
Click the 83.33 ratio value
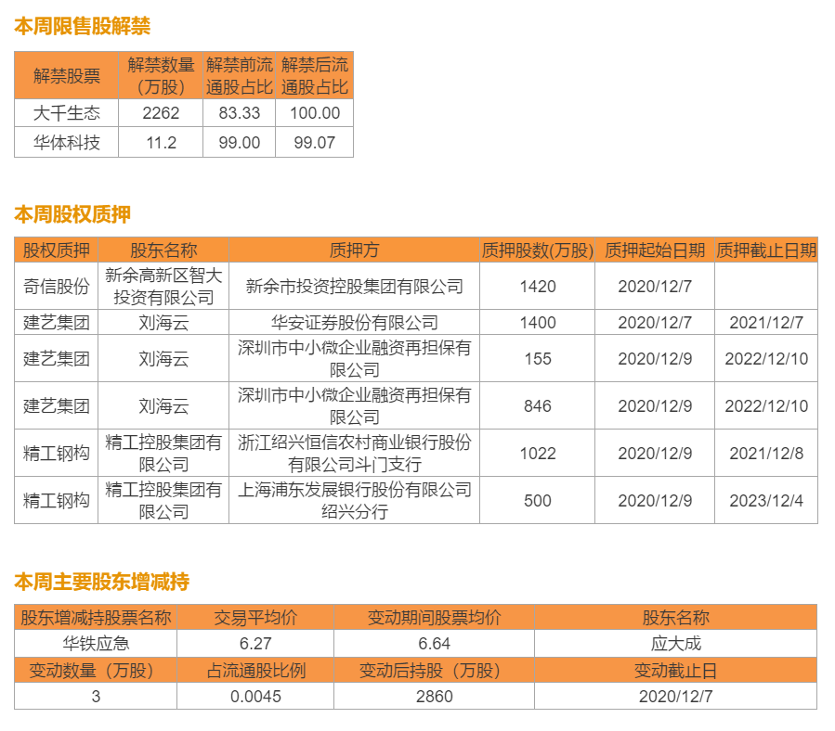click(239, 113)
